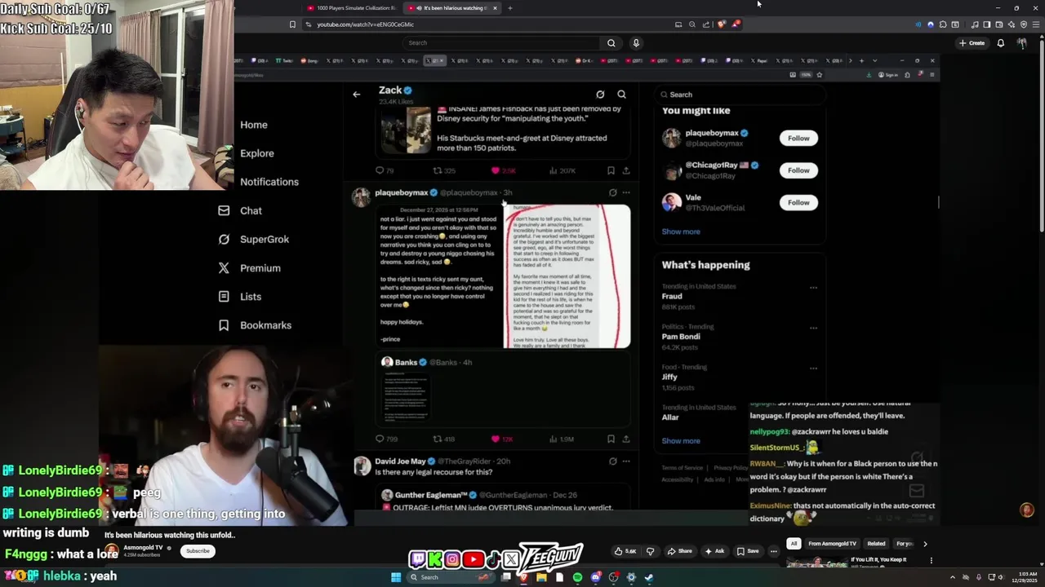Screen dimensions: 1045x587
Task: Click the Ask button under the video
Action: coord(714,551)
